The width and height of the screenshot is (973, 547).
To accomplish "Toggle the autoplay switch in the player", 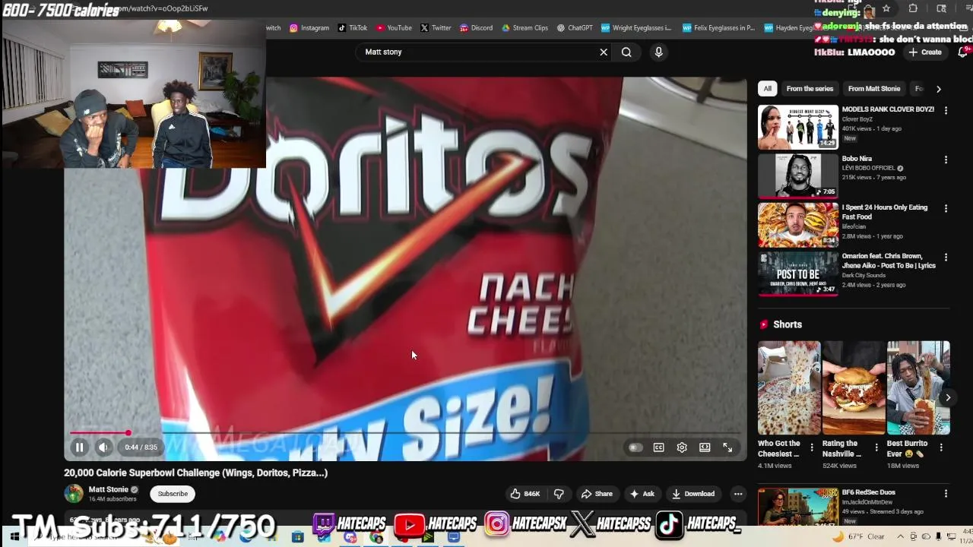I will pyautogui.click(x=635, y=447).
